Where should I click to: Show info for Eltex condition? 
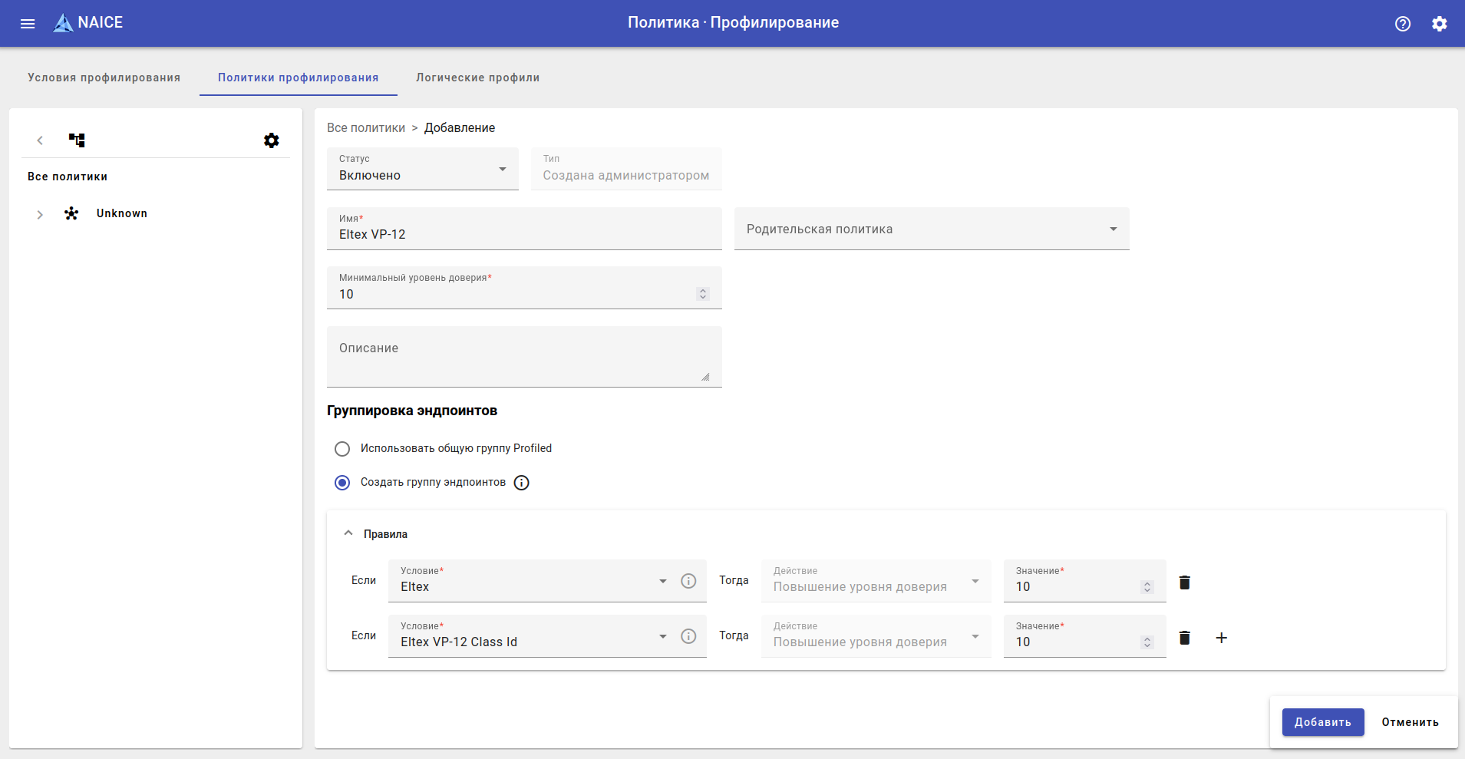tap(688, 581)
